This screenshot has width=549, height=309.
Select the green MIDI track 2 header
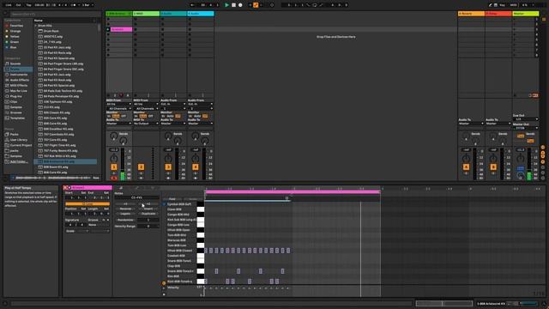pyautogui.click(x=147, y=14)
